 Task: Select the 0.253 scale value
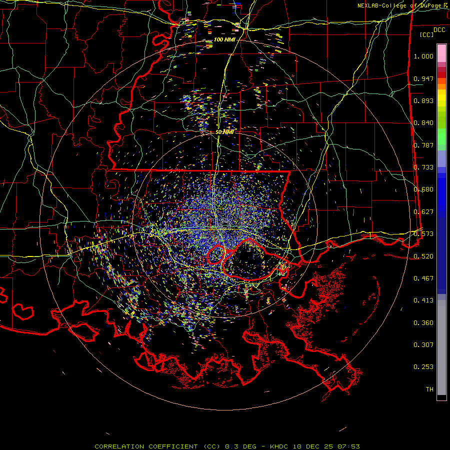[x=423, y=367]
